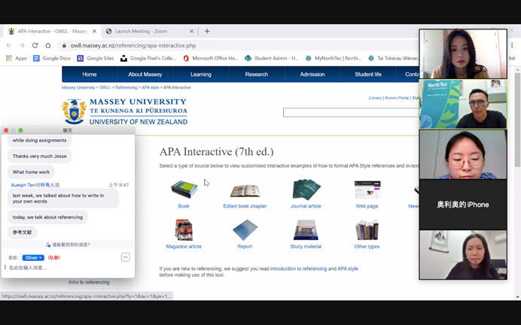Click the Massey University breadcrumb link
The height and width of the screenshot is (325, 521).
[x=78, y=87]
